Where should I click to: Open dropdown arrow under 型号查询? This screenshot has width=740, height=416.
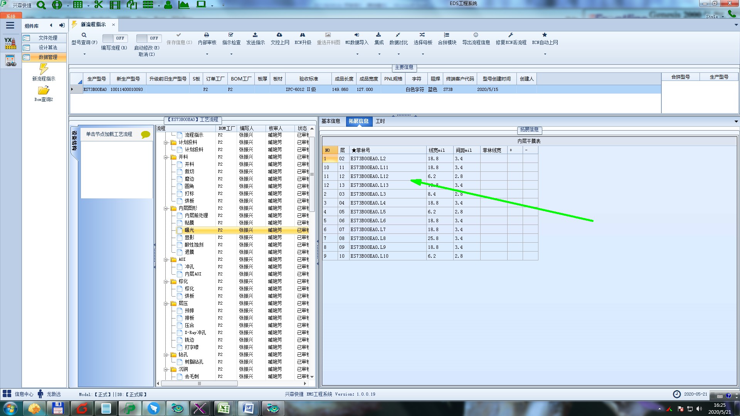84,54
